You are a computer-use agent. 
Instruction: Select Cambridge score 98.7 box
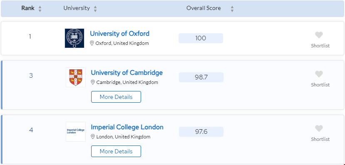pyautogui.click(x=201, y=77)
